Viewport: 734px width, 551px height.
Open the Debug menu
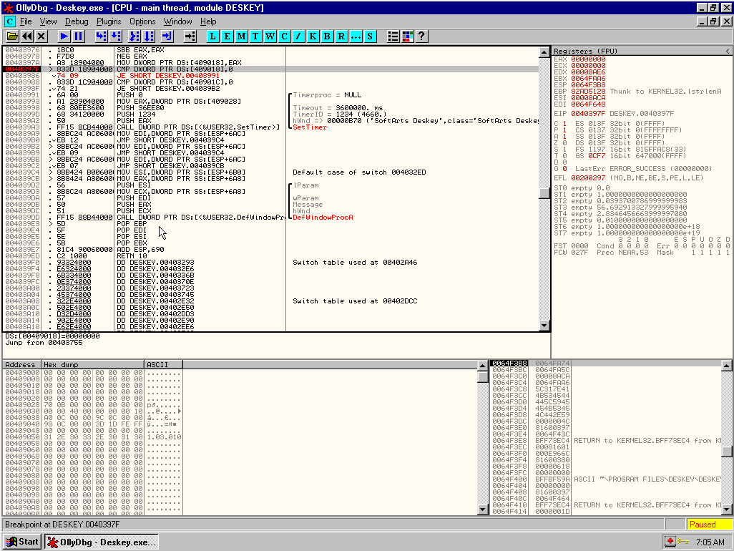click(x=77, y=21)
